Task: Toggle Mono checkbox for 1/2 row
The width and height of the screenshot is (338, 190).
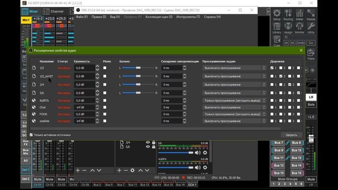Action: point(105,68)
